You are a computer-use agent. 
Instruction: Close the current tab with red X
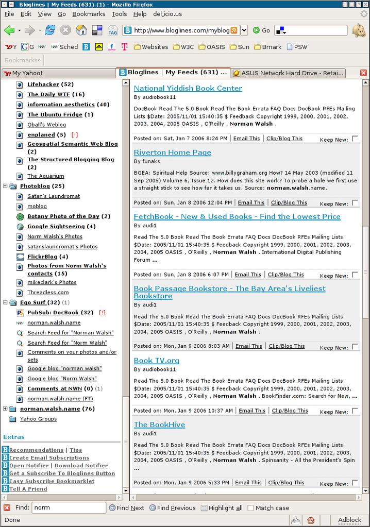pyautogui.click(x=363, y=73)
